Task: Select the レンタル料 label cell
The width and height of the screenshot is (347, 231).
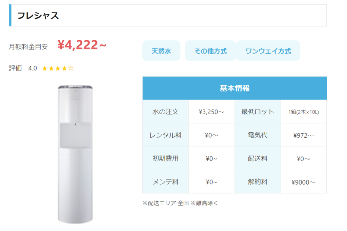Action: point(165,135)
